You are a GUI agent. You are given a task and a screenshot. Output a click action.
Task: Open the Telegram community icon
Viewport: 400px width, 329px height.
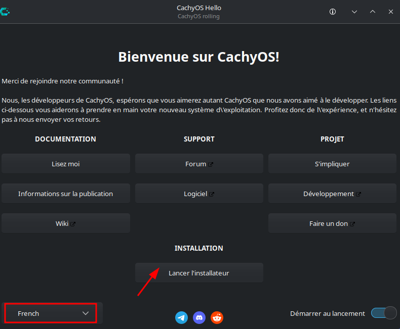(x=181, y=317)
